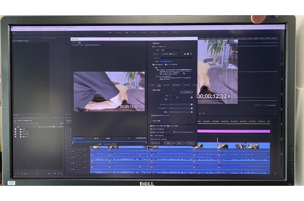Click the pink bar in the timeline
Image resolution: width=304 pixels, height=201 pixels.
coord(234,131)
